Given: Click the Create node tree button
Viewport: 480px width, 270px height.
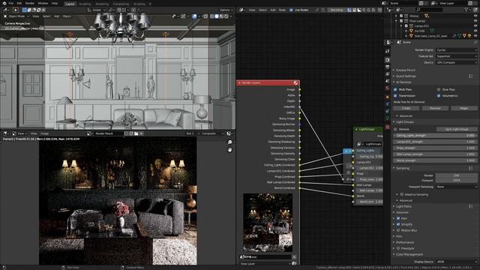Looking at the screenshot, I should 406,108.
